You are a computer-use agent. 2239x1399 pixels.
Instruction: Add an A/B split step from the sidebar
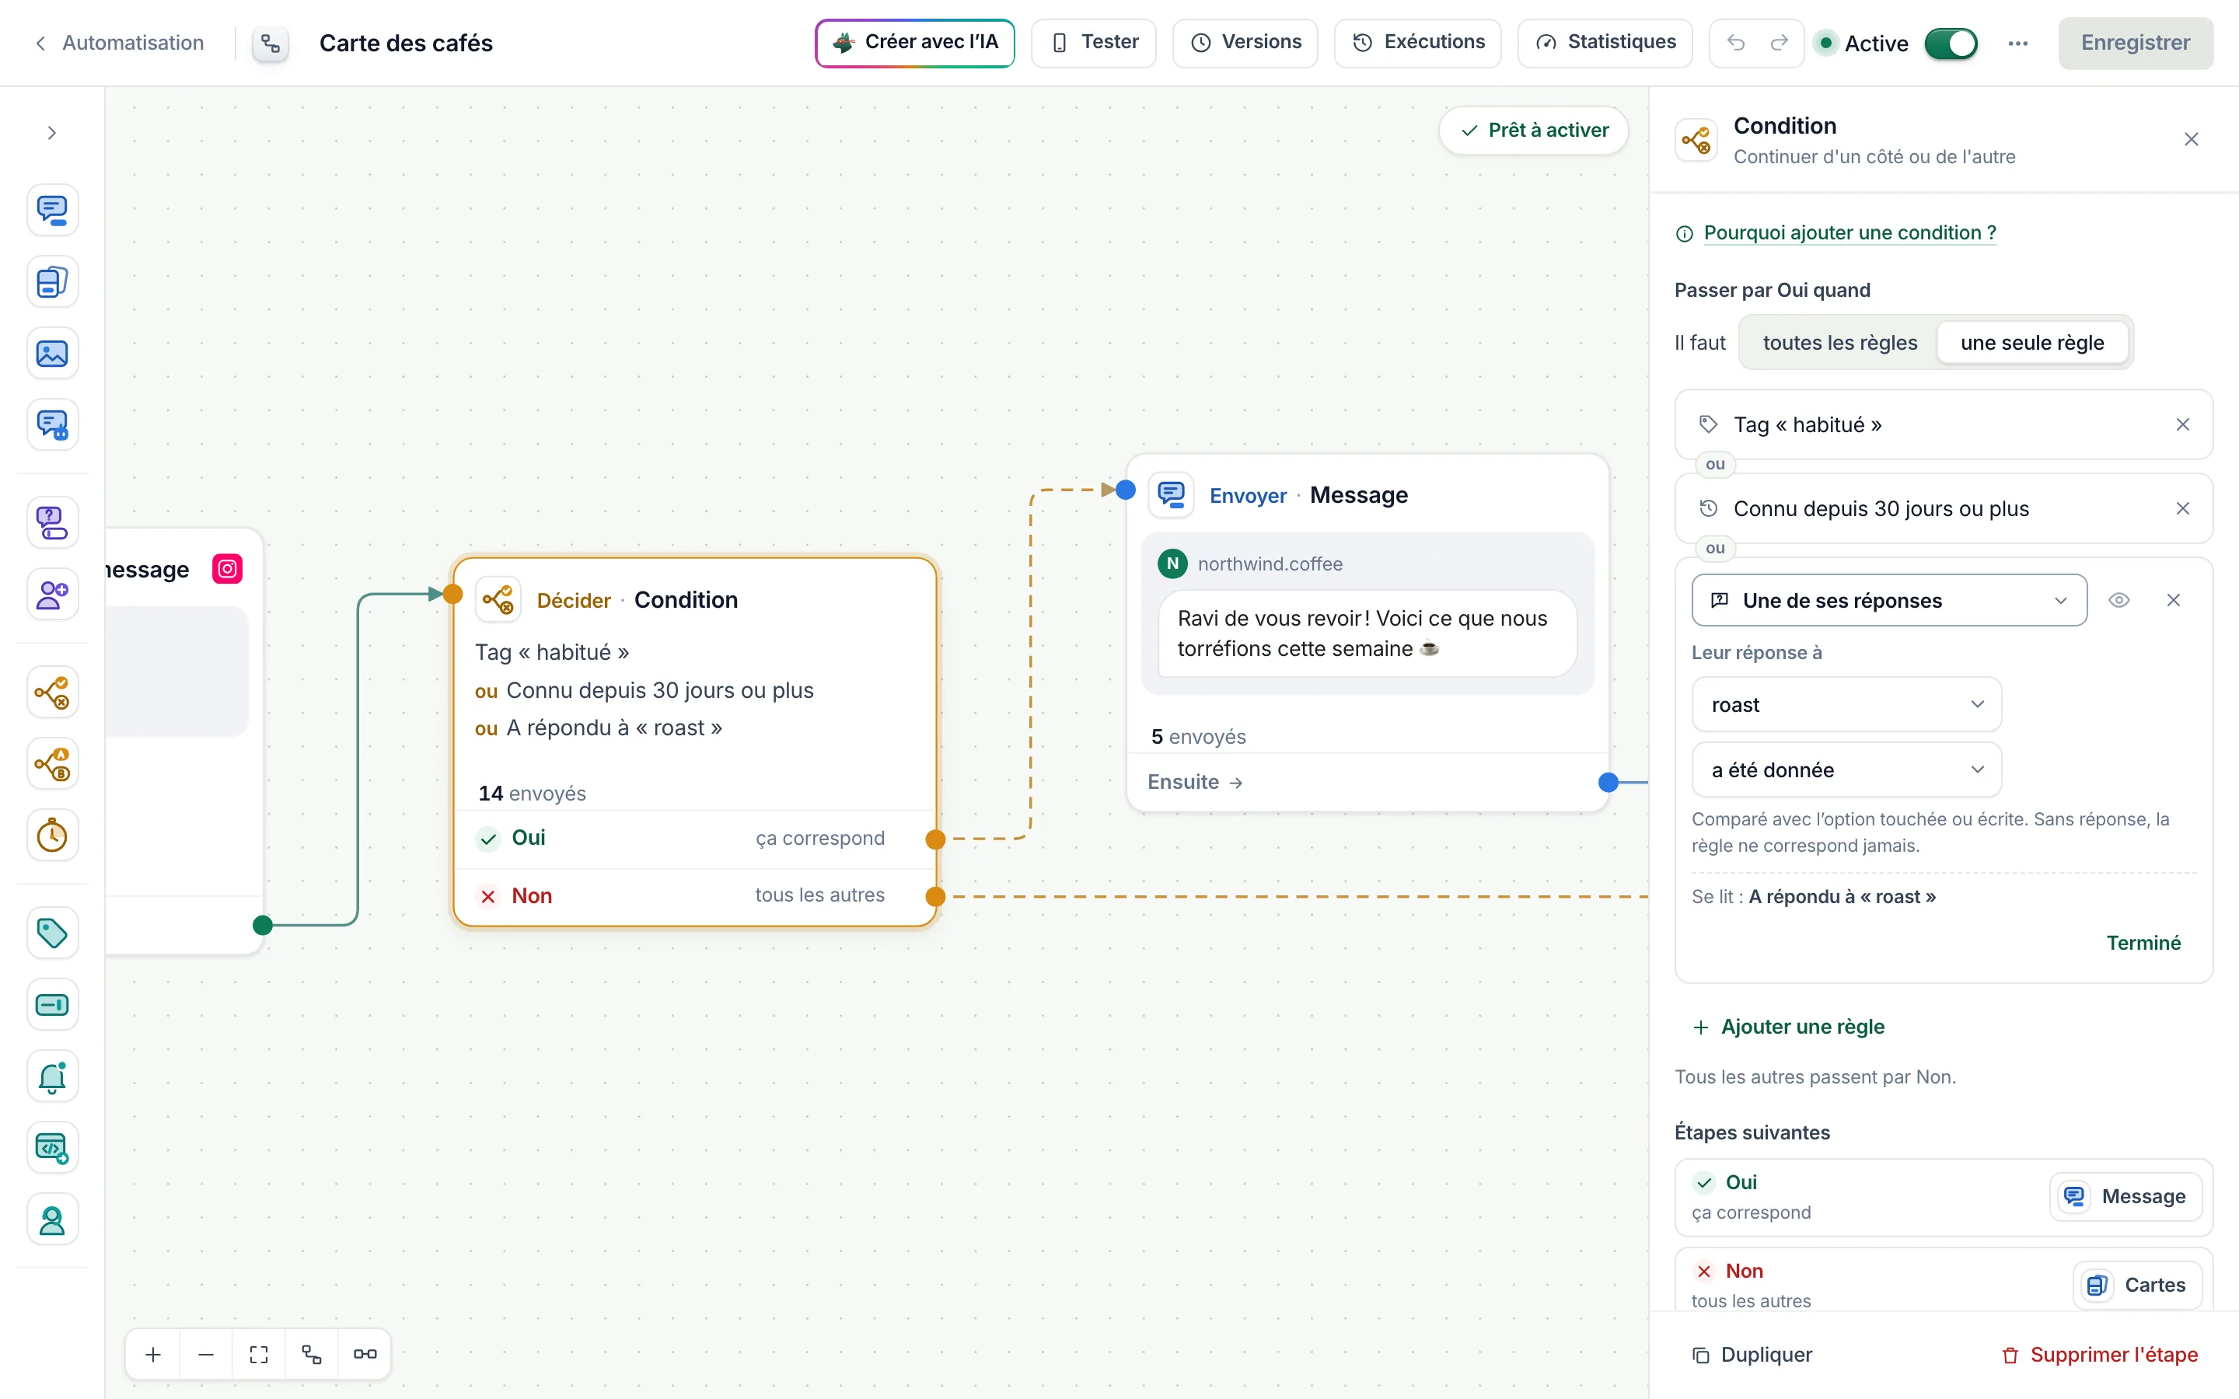[x=52, y=764]
